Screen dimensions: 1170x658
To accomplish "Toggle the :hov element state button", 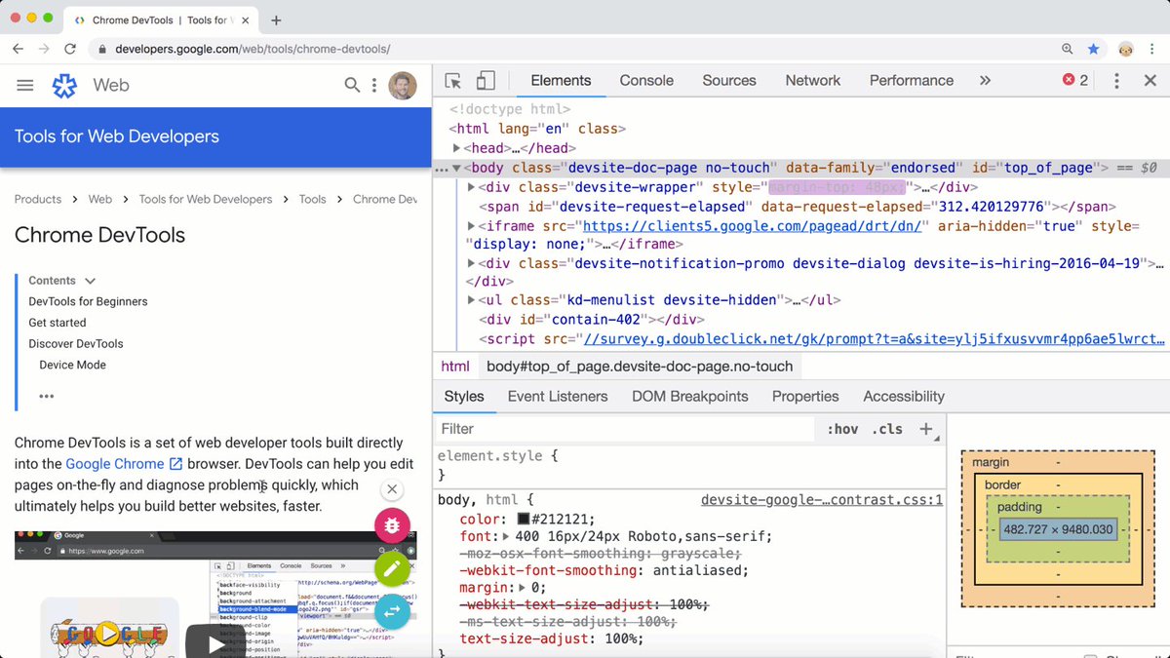I will coord(842,429).
